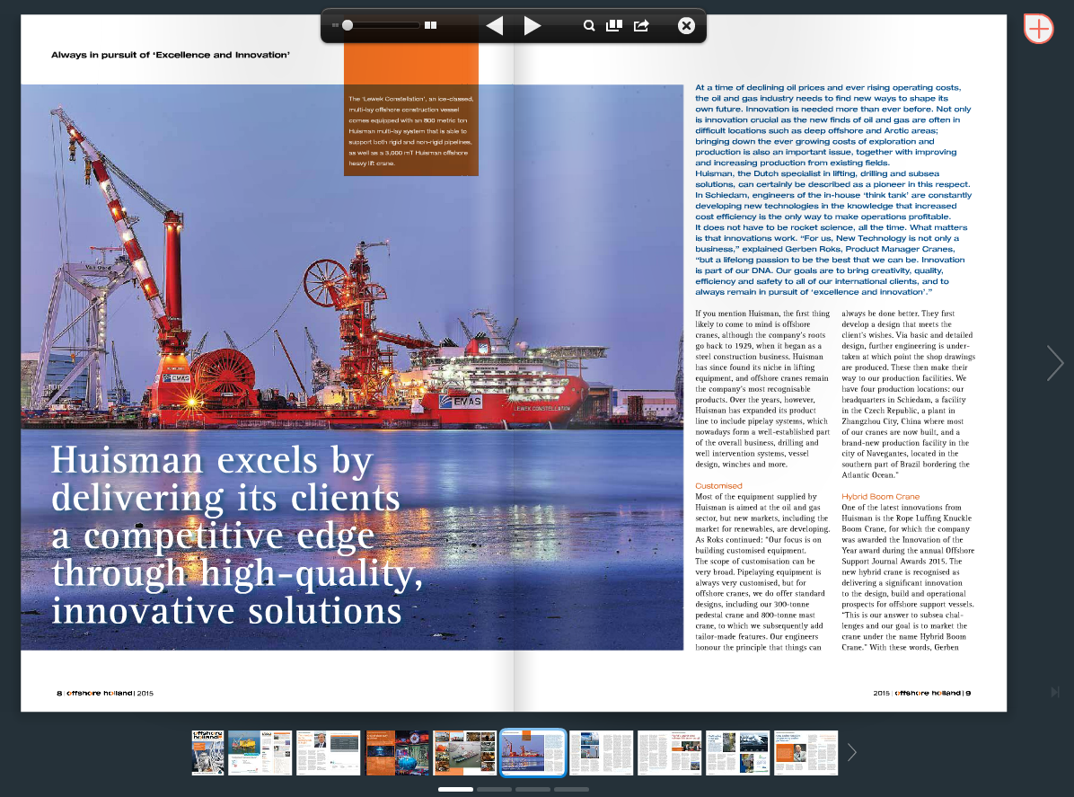Screen dimensions: 1074x797
Task: Click the red plus add button
Action: (1038, 29)
